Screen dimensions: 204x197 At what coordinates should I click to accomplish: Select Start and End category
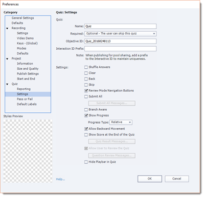coord(26,79)
